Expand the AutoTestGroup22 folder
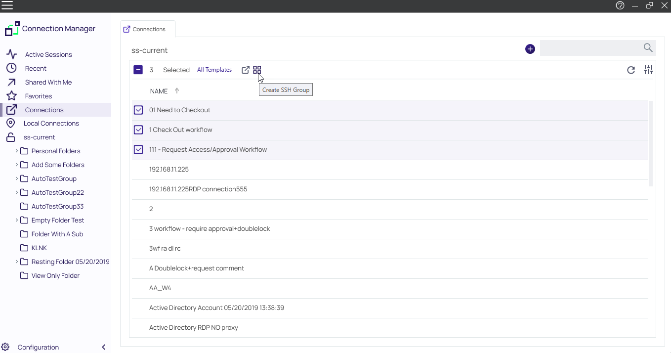 [16, 192]
